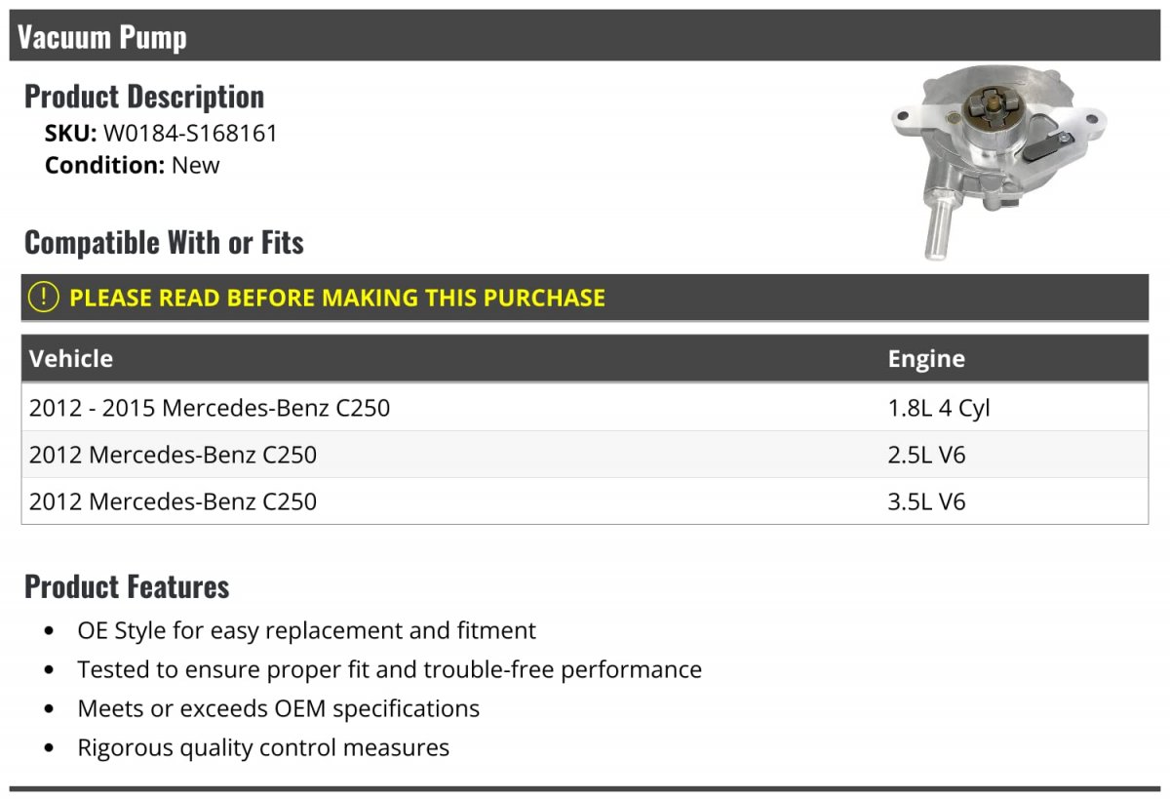Click the Engine column header
Viewport: 1170px width, 801px height.
pos(926,358)
